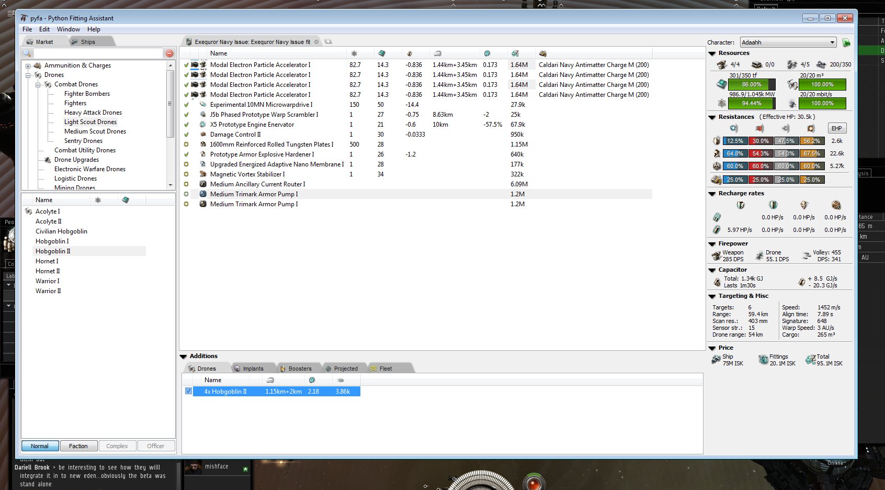Open the Edit menu
The image size is (885, 490).
point(44,29)
